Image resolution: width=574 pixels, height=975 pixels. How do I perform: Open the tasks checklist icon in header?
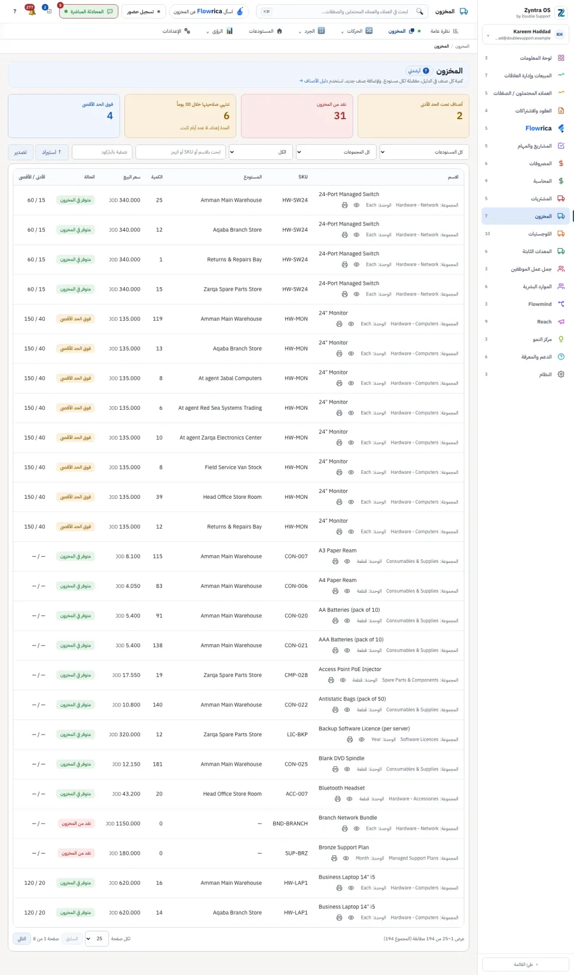coord(48,11)
